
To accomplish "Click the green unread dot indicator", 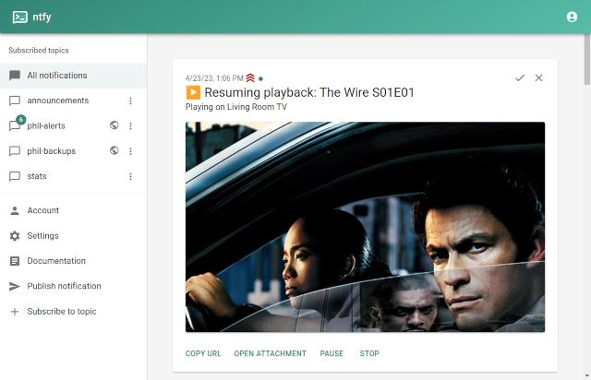I will tap(260, 78).
